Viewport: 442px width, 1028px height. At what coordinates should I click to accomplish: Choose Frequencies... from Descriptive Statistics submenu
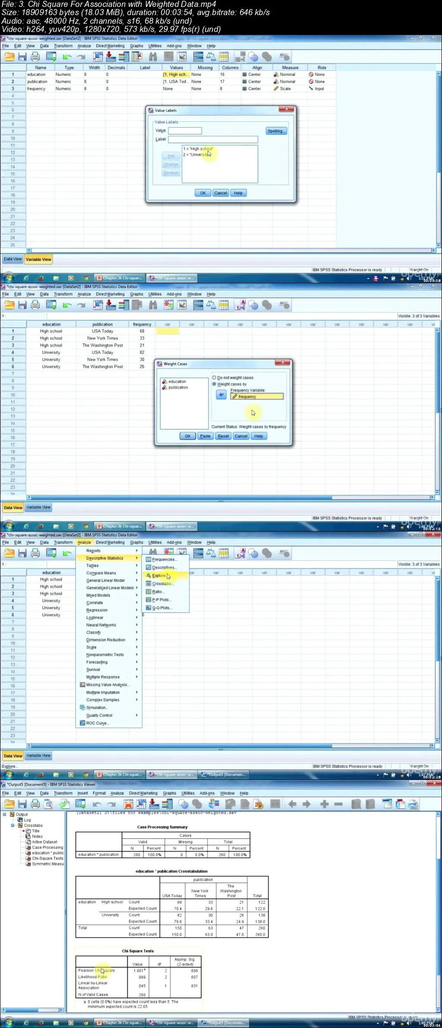click(166, 560)
